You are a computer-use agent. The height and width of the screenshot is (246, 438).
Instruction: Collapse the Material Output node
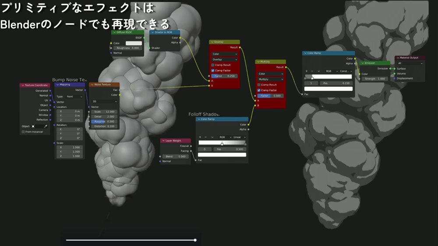[398, 58]
